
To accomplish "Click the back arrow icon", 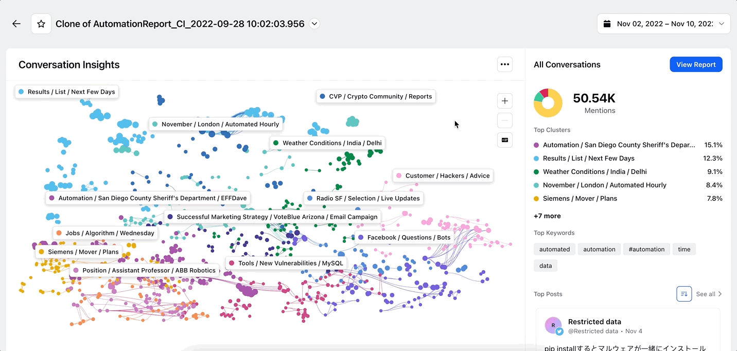I will click(16, 24).
